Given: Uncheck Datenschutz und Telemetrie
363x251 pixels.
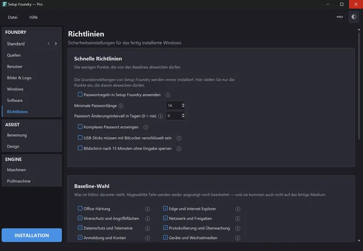Looking at the screenshot, I should [x=80, y=228].
